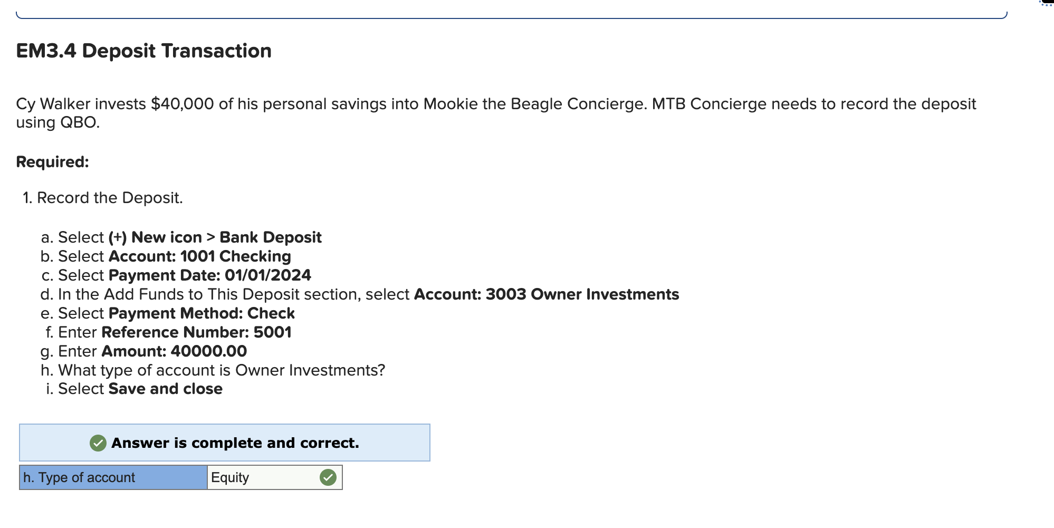
Task: Click 'Payment Method: Check' instruction text
Action: pos(202,313)
